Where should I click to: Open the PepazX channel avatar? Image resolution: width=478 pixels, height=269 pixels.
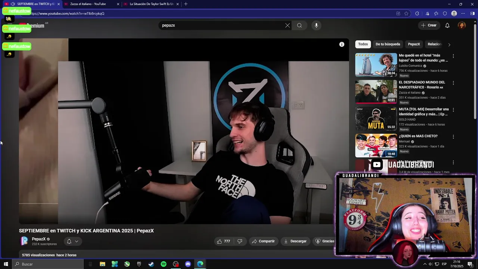click(x=24, y=241)
